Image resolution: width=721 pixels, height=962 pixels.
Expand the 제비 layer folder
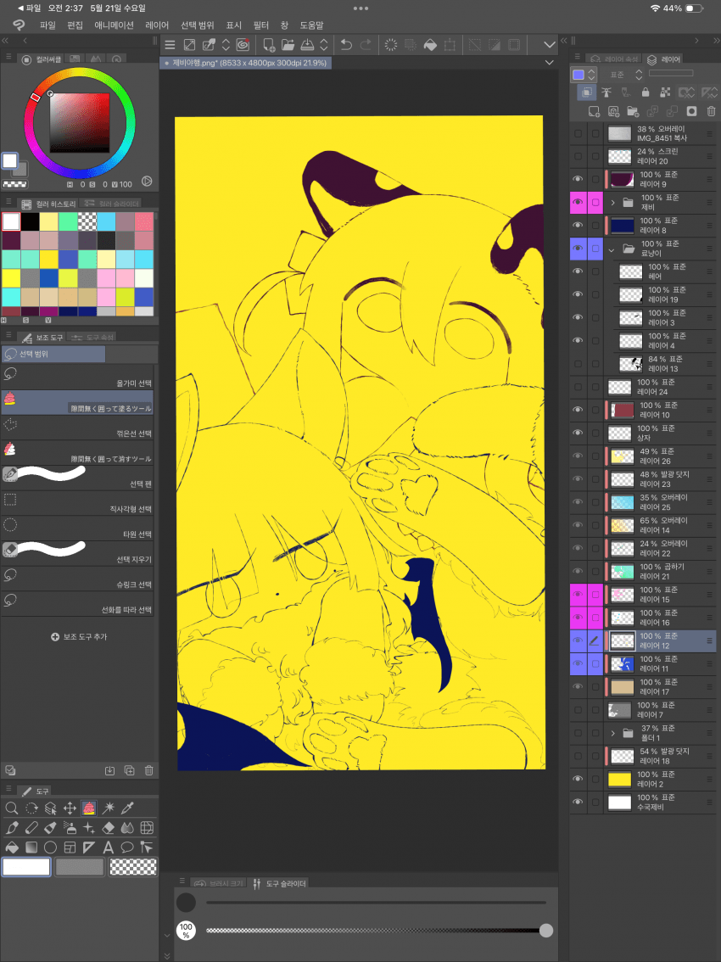click(x=612, y=203)
